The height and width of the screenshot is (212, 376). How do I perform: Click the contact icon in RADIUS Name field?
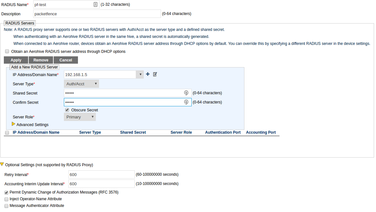click(x=95, y=4)
